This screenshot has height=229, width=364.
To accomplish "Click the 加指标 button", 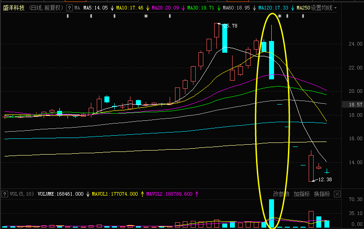I will (301, 194).
